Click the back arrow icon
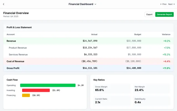Viewport: 177px width, 111px height. coord(4,4)
